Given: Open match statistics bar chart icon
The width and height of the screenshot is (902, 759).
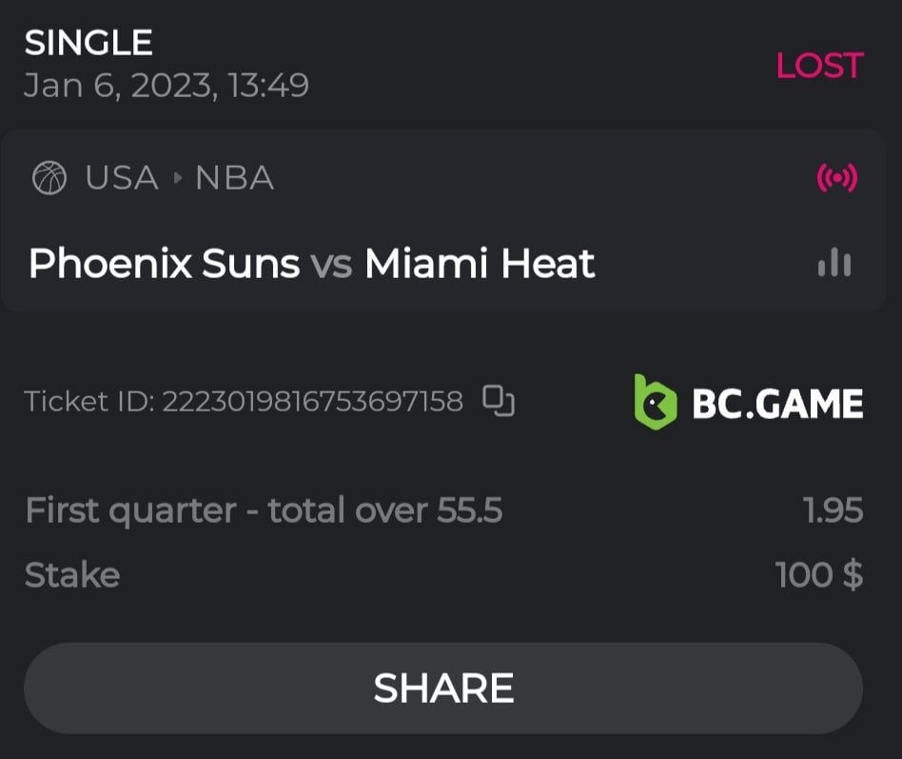Looking at the screenshot, I should pyautogui.click(x=834, y=264).
